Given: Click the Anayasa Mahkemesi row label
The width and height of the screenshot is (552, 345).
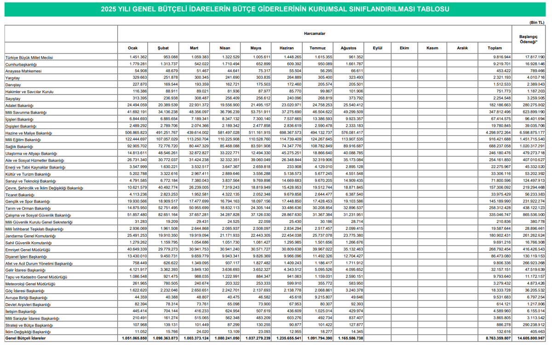Looking at the screenshot, I should tap(23, 72).
